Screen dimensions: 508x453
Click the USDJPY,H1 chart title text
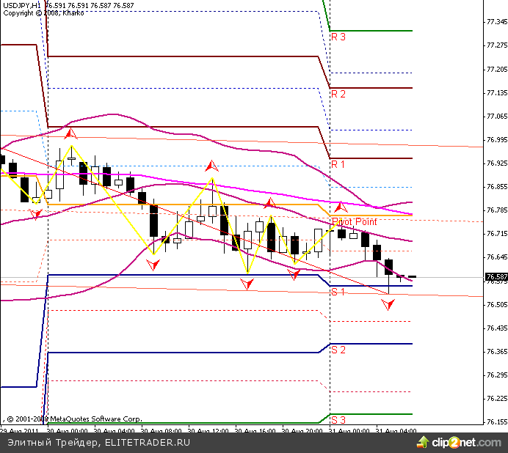coord(23,5)
